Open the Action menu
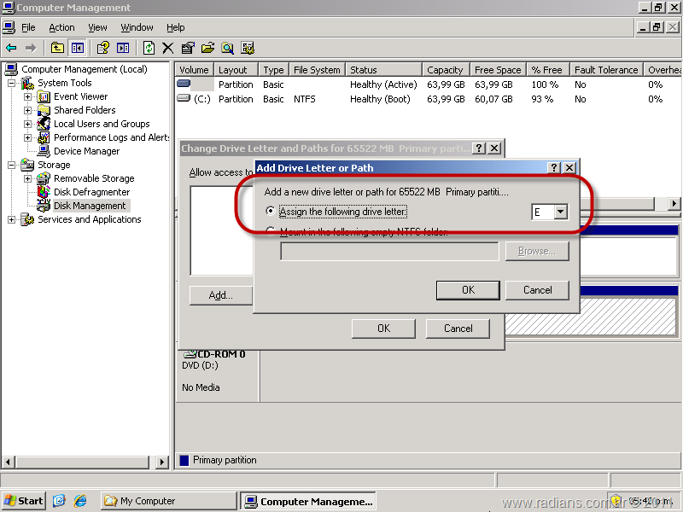The image size is (683, 512). pyautogui.click(x=61, y=27)
